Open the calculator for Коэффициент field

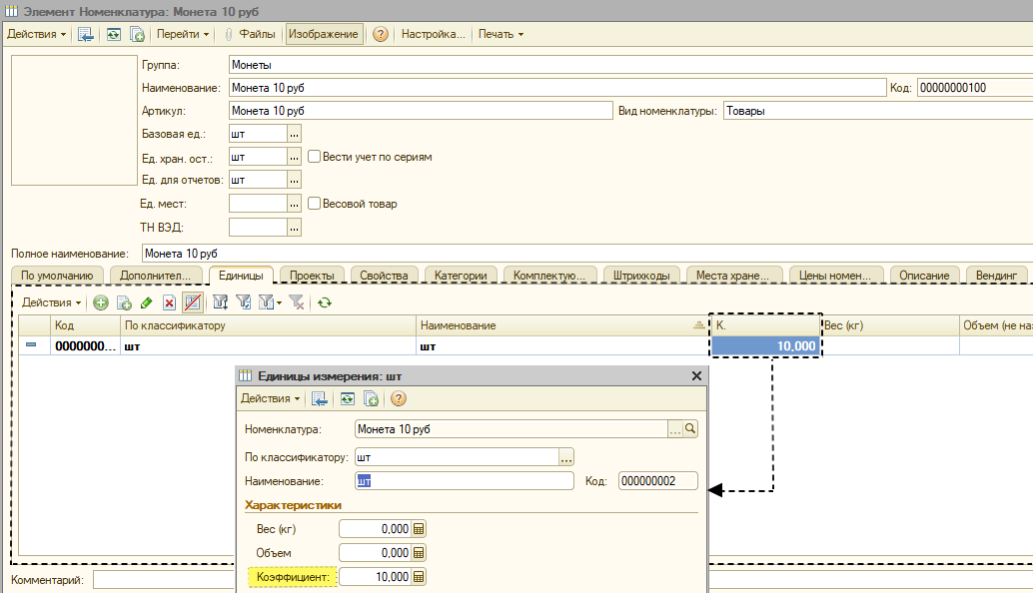click(x=419, y=577)
